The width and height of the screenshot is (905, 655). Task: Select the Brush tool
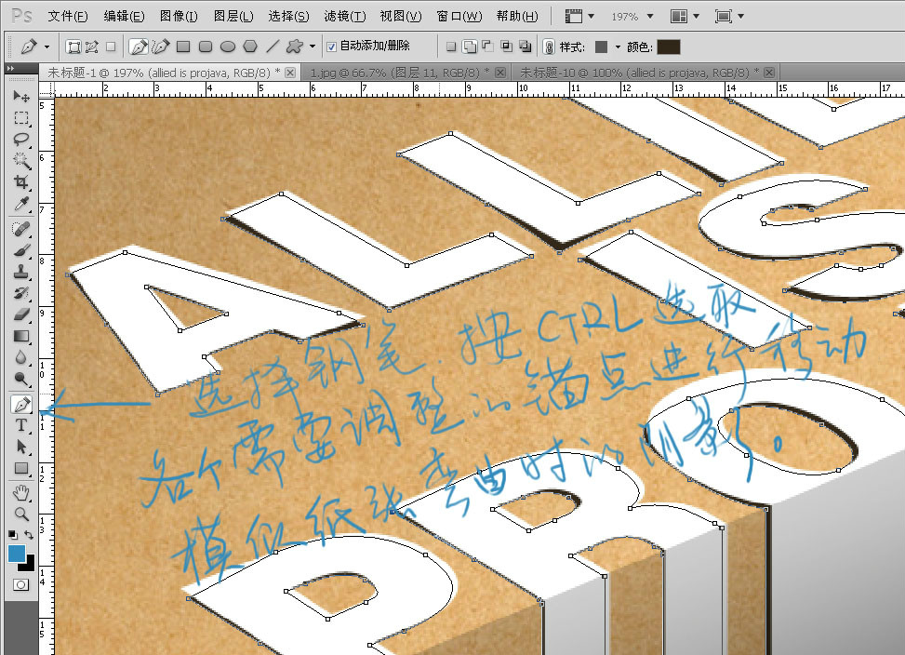[21, 250]
